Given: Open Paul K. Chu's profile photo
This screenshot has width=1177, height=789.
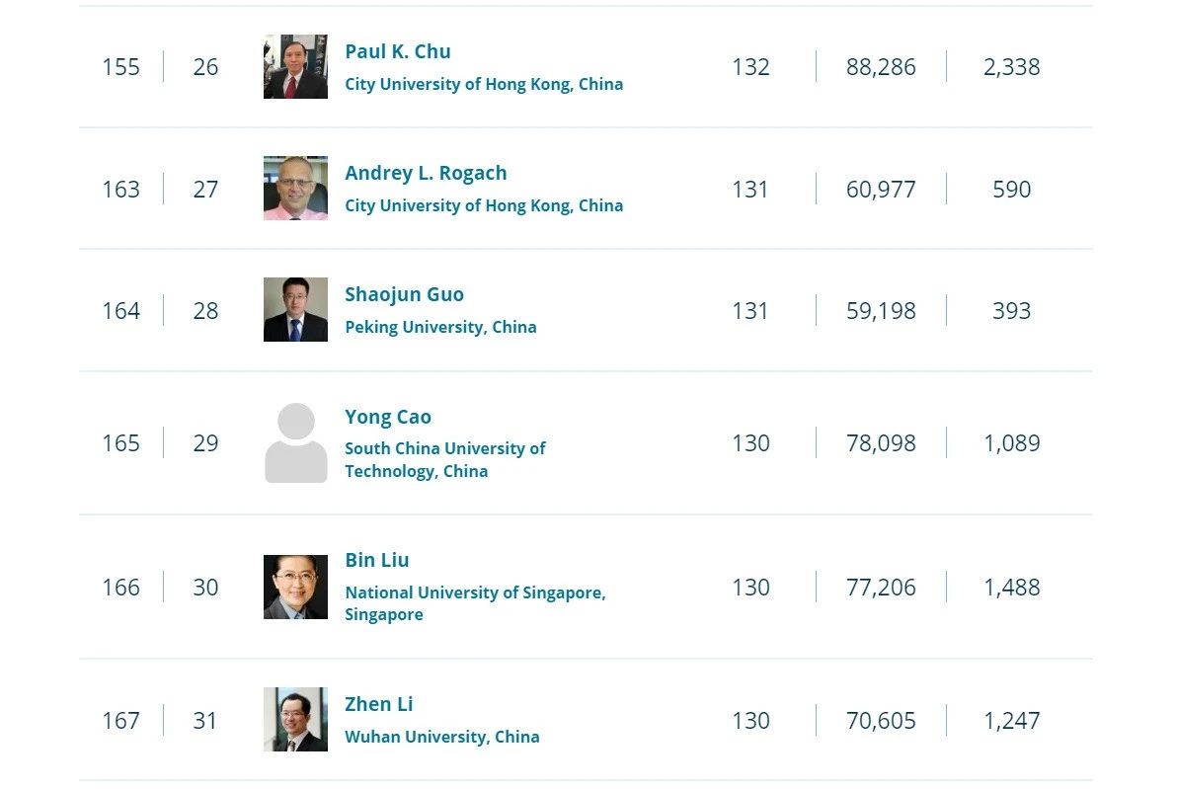Looking at the screenshot, I should click(x=295, y=66).
